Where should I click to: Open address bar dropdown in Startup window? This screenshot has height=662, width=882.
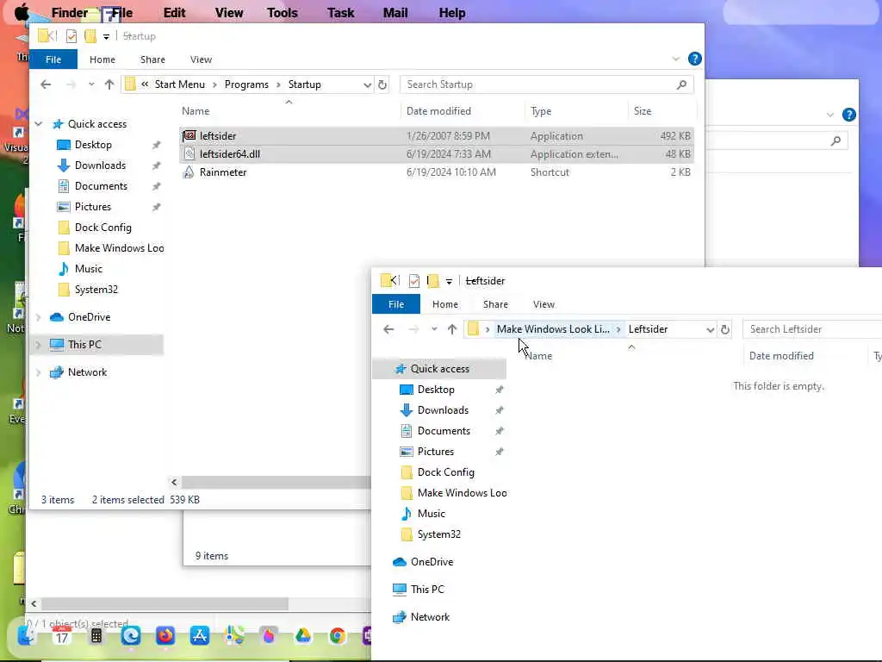367,84
